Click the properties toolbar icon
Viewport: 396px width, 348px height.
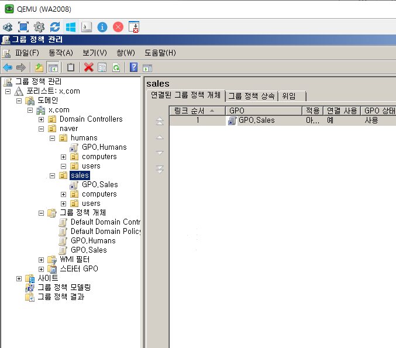102,67
